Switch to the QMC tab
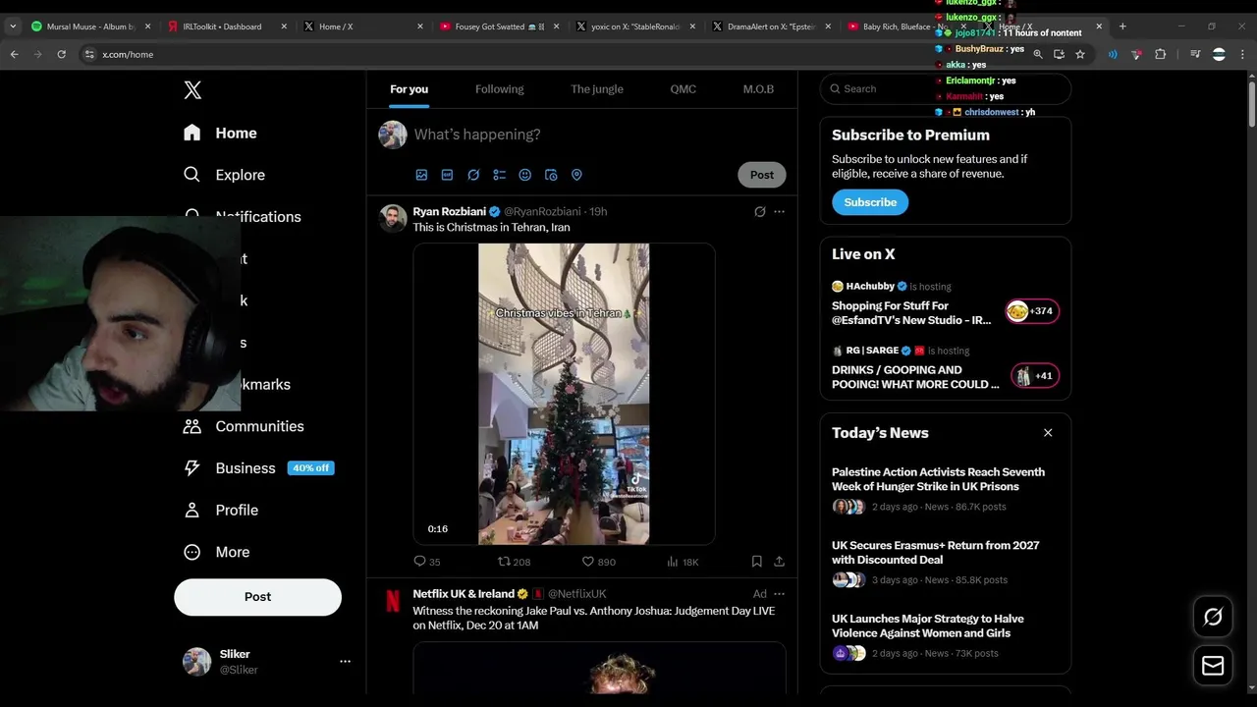The width and height of the screenshot is (1257, 707). pyautogui.click(x=683, y=89)
